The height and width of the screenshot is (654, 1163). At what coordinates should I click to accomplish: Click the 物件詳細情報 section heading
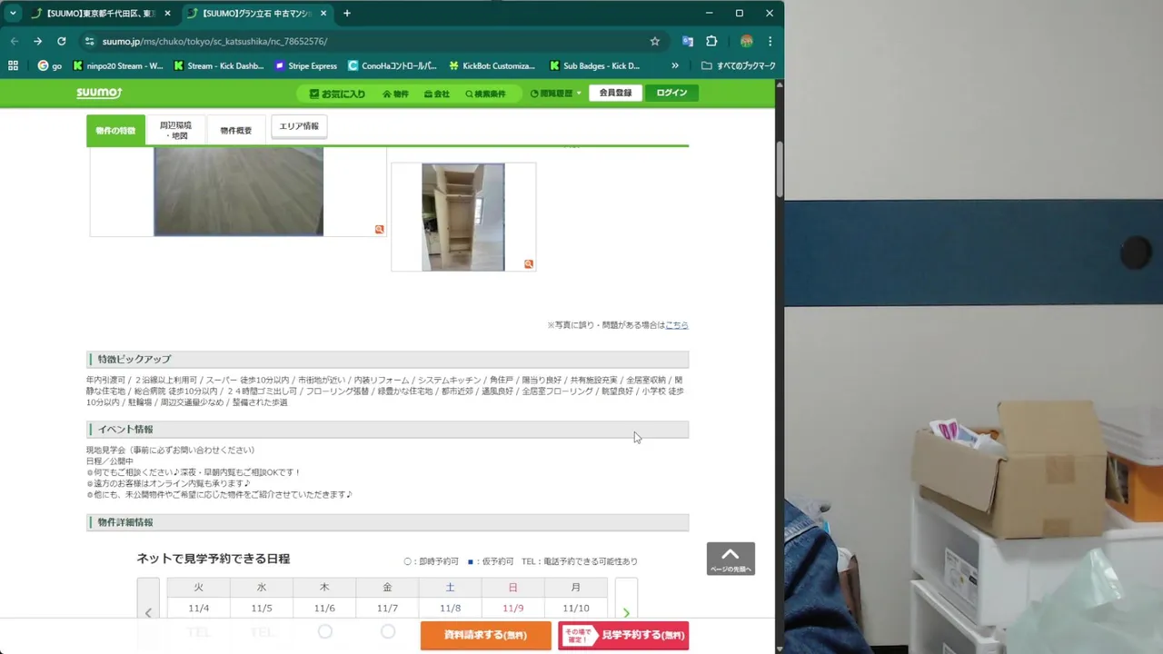[x=125, y=522]
